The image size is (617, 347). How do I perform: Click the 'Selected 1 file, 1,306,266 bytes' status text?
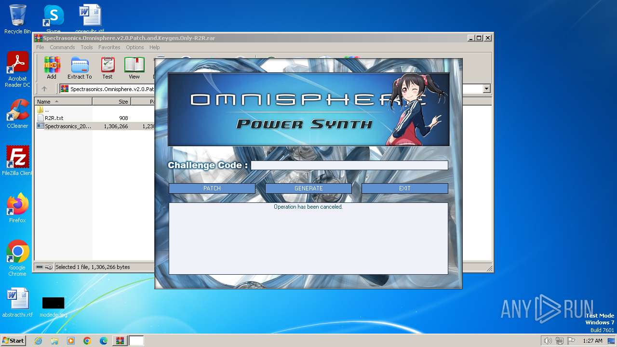[x=93, y=267]
